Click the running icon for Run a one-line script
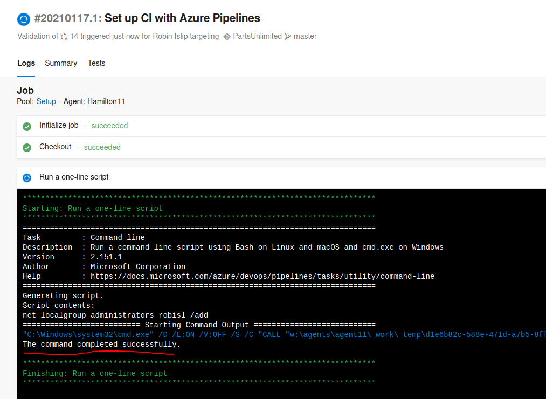546x399 pixels. 27,178
